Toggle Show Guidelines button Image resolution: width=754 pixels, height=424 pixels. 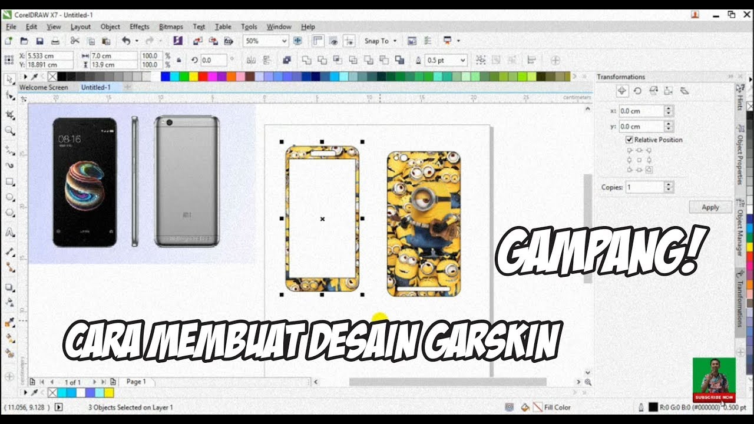350,41
